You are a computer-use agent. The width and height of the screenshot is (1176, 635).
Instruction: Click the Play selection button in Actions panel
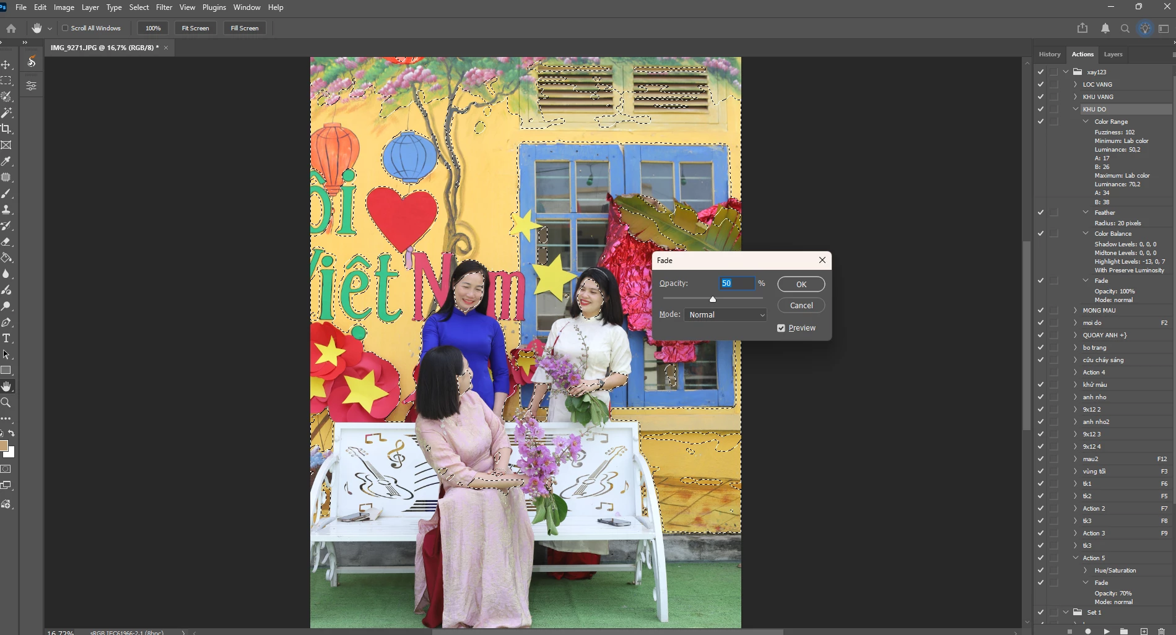[x=1106, y=631]
